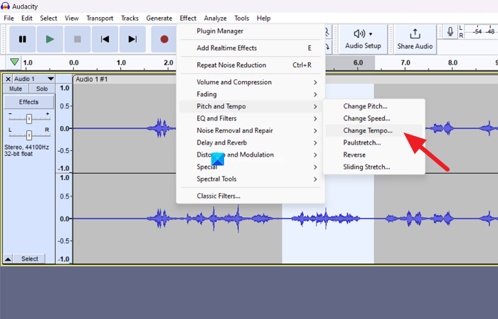Screen dimensions: 498x319
Task: Expand the Fading submenu
Action: pyautogui.click(x=251, y=95)
